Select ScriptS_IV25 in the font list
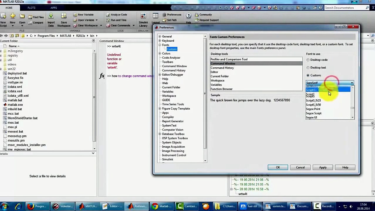The height and width of the screenshot is (211, 375). click(x=328, y=101)
